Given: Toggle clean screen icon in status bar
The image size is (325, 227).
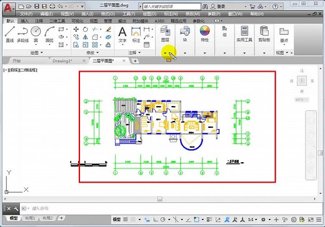Looking at the screenshot, I should coord(311,220).
